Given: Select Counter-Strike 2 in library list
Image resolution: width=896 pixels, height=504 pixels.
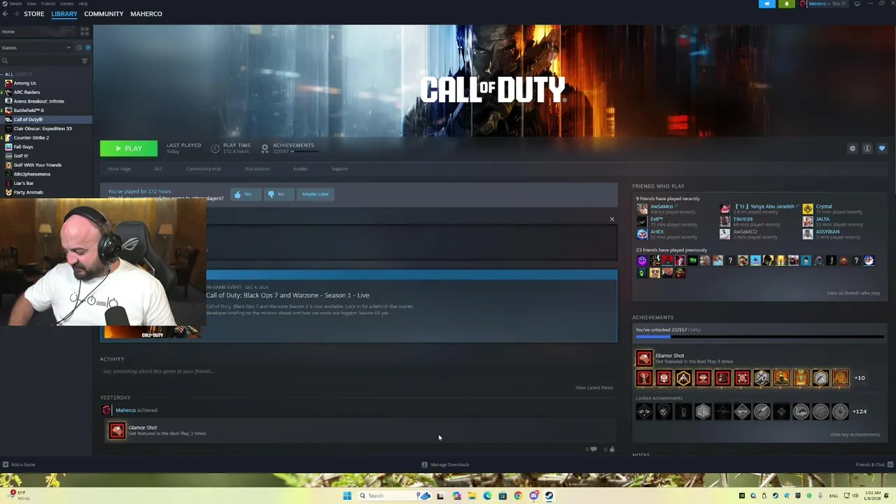Looking at the screenshot, I should pyautogui.click(x=31, y=138).
